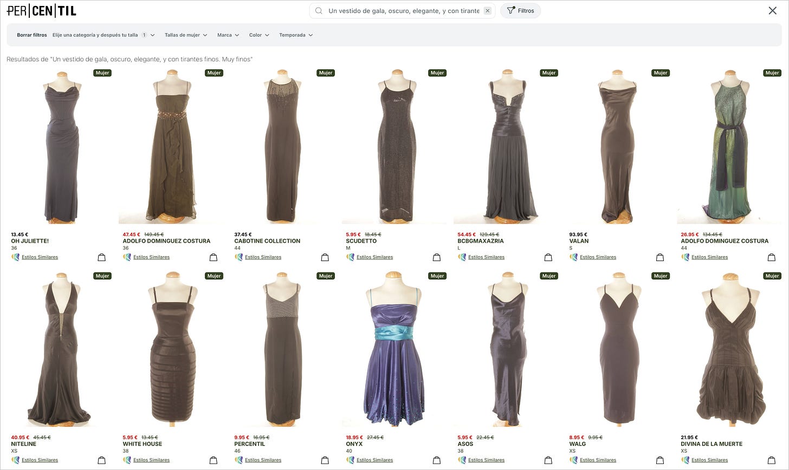The image size is (789, 470).
Task: Open the purple ONYX dress photo
Action: click(394, 349)
